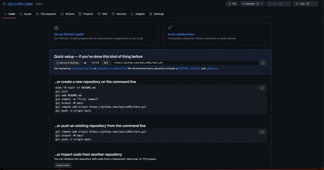Go to the Settings tab

click(157, 14)
